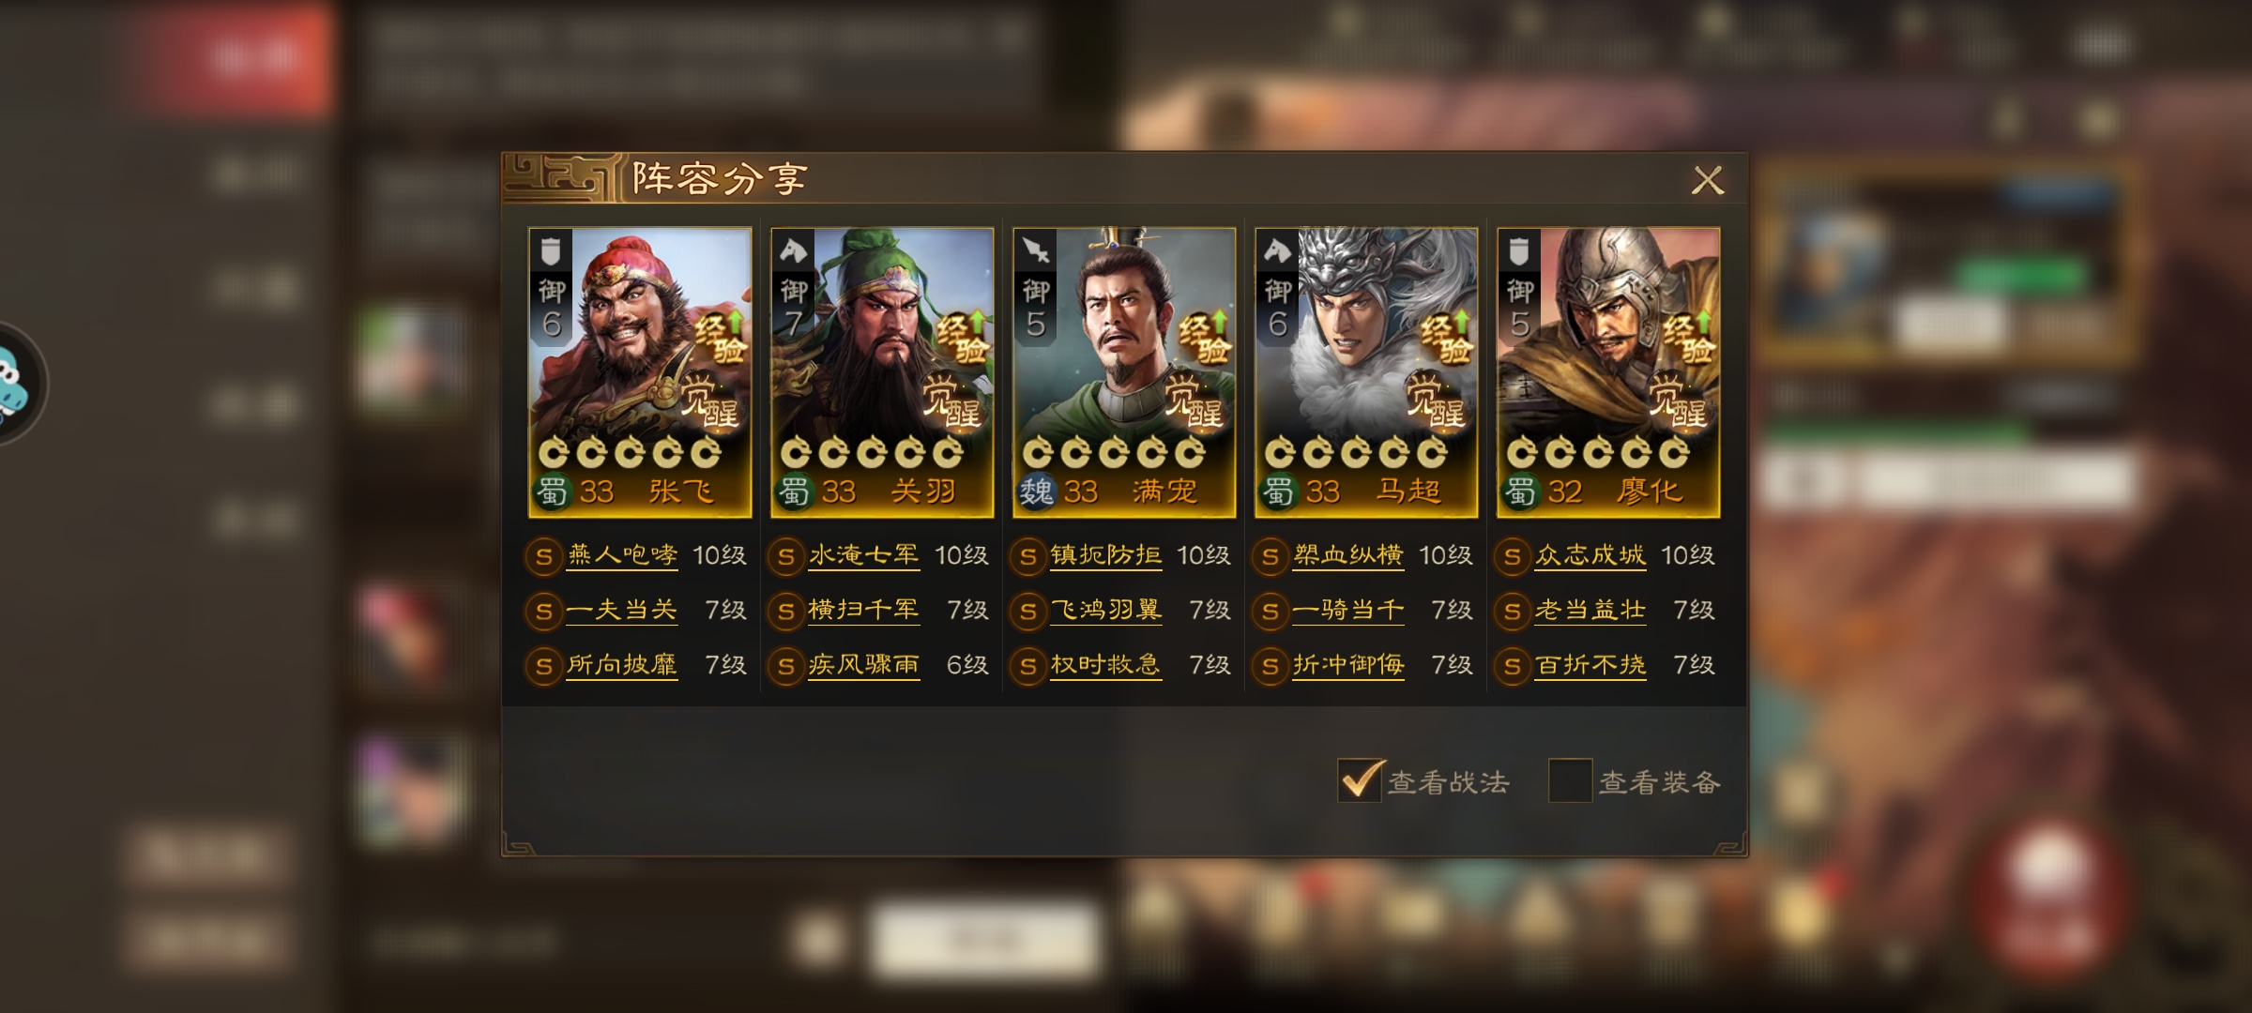Click the 燕人咆哮 skill link
This screenshot has width=2252, height=1013.
[622, 555]
